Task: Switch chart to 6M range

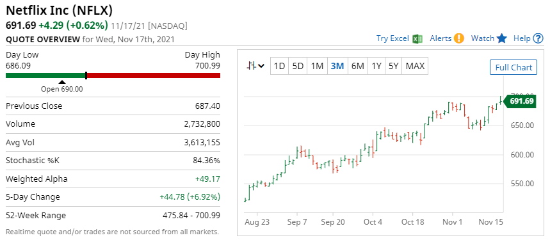Action: pos(357,66)
